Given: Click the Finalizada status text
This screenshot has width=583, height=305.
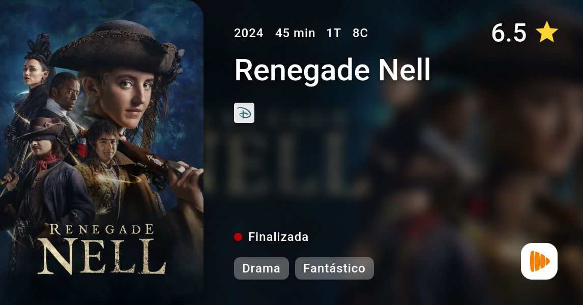Looking at the screenshot, I should point(278,237).
